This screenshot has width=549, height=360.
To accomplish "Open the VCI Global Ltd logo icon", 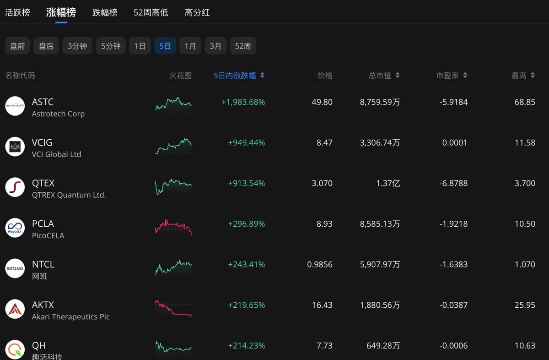I will [x=15, y=147].
